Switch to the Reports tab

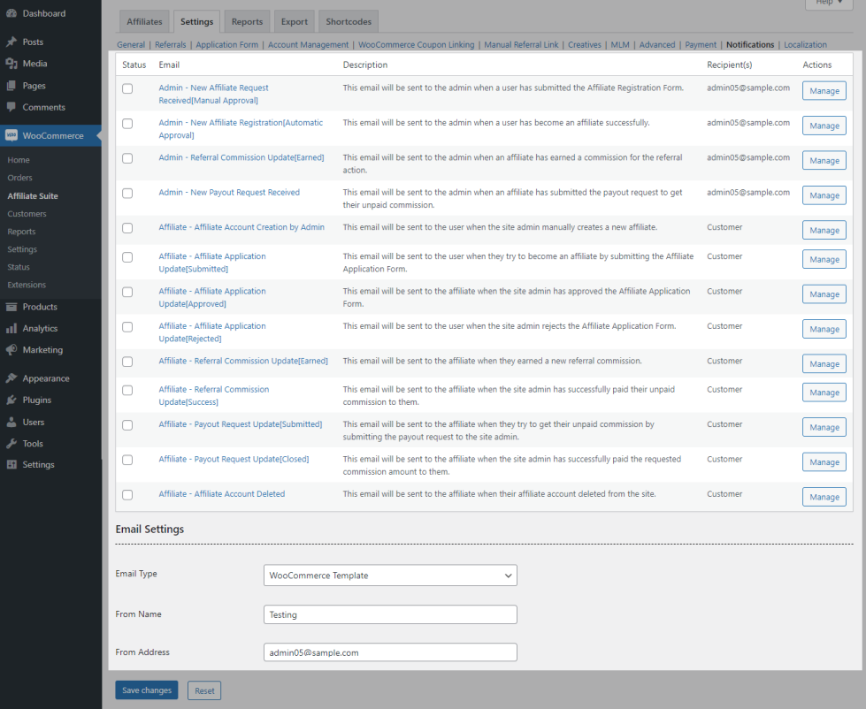[x=247, y=21]
